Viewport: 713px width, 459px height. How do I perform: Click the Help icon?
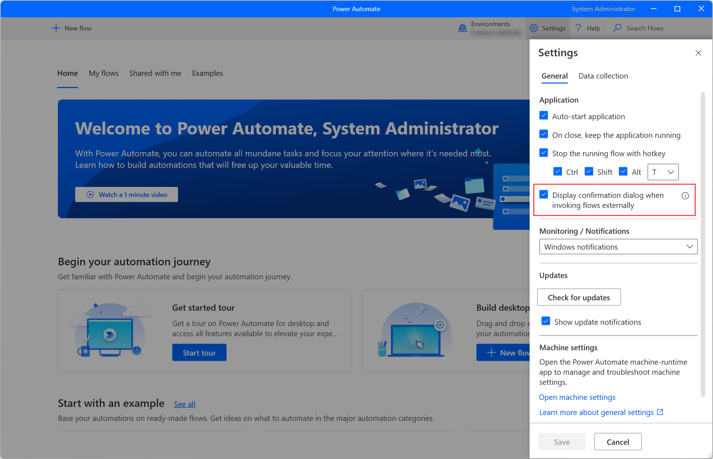tap(578, 28)
